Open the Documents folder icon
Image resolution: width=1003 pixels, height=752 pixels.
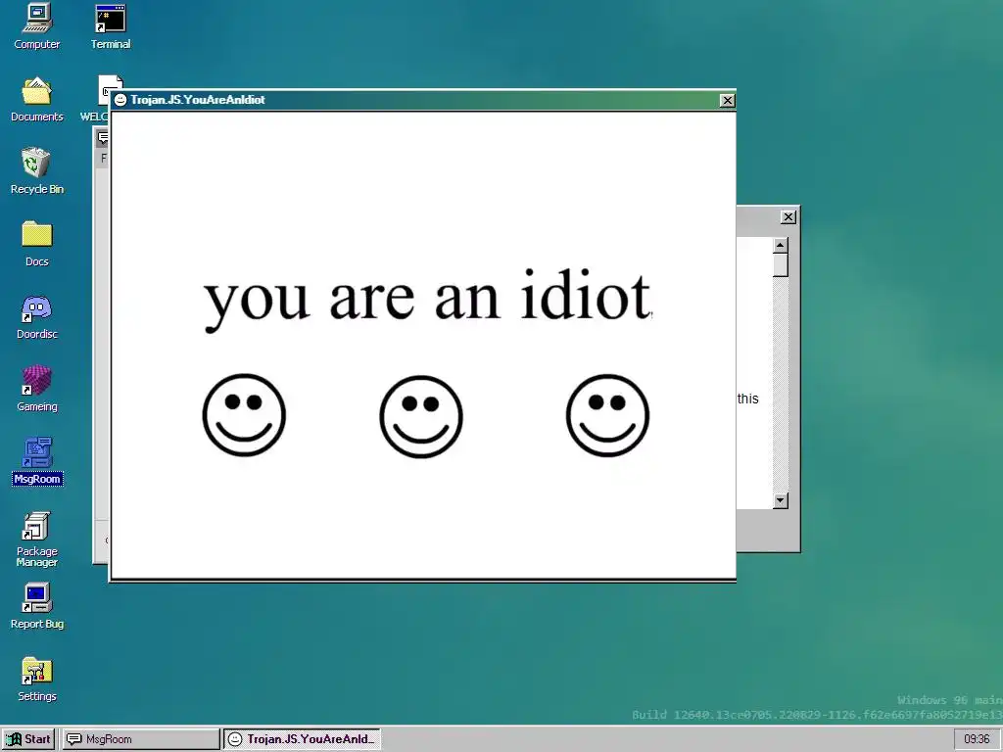[36, 99]
